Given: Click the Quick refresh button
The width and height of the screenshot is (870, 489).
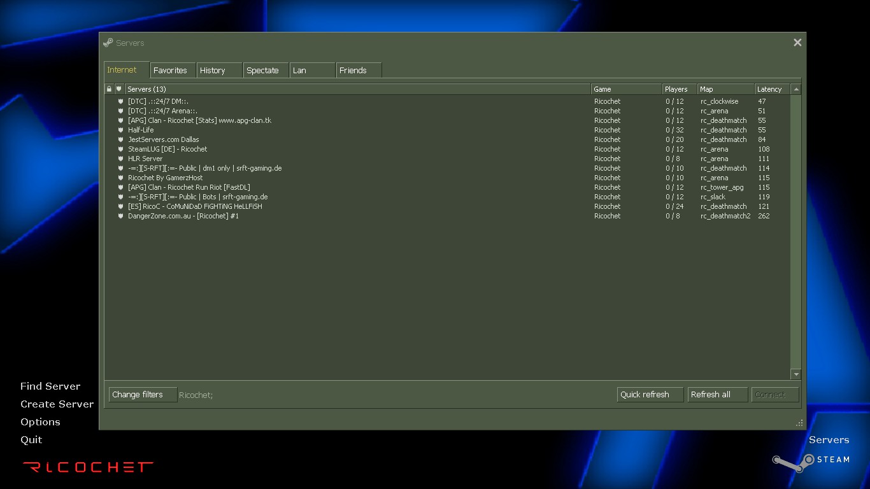Looking at the screenshot, I should pos(650,395).
